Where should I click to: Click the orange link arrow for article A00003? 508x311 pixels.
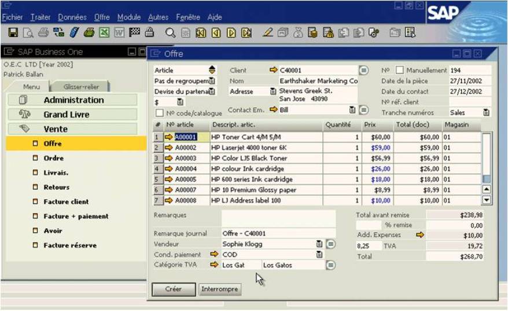coord(168,158)
